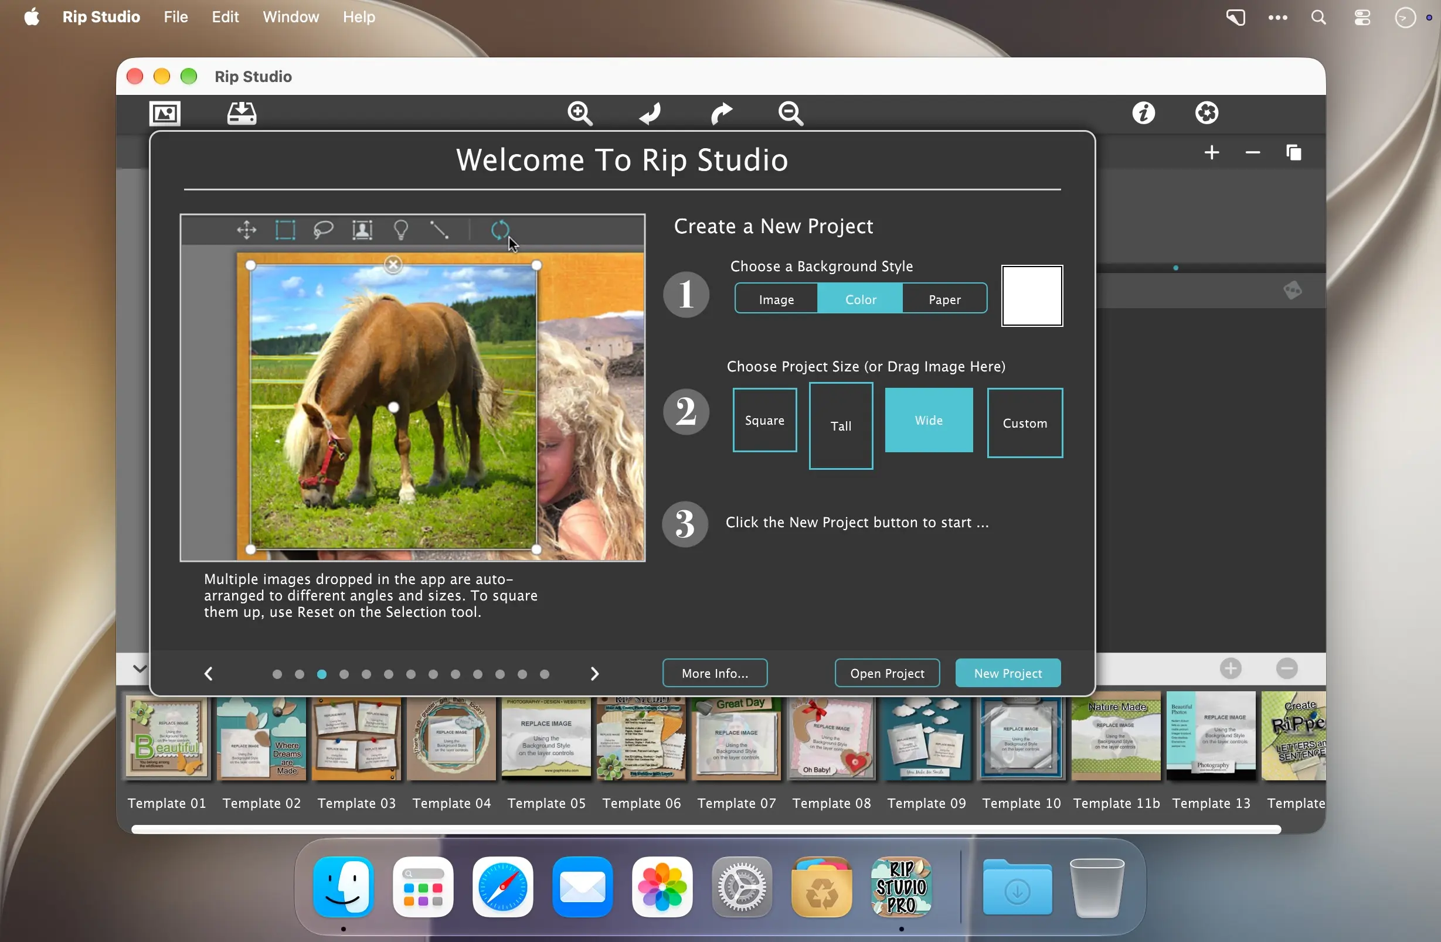Image resolution: width=1441 pixels, height=942 pixels.
Task: Click the New Project button
Action: pyautogui.click(x=1008, y=673)
